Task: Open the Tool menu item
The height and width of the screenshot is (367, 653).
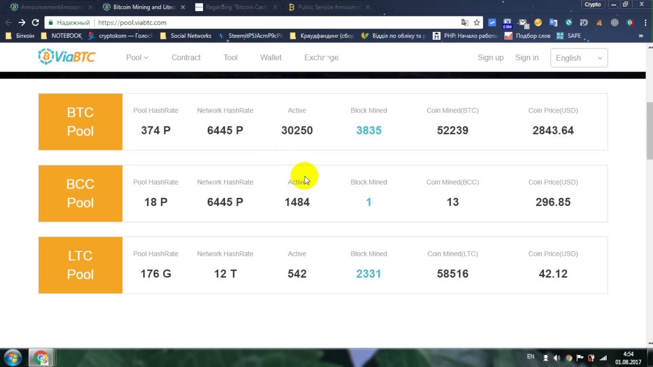Action: (230, 58)
